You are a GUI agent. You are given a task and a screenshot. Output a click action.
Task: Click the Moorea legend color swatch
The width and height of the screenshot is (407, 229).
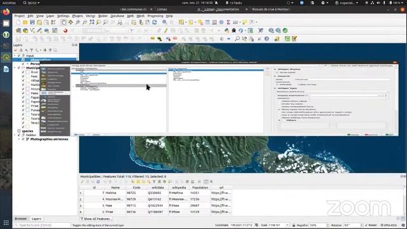[x=27, y=89]
